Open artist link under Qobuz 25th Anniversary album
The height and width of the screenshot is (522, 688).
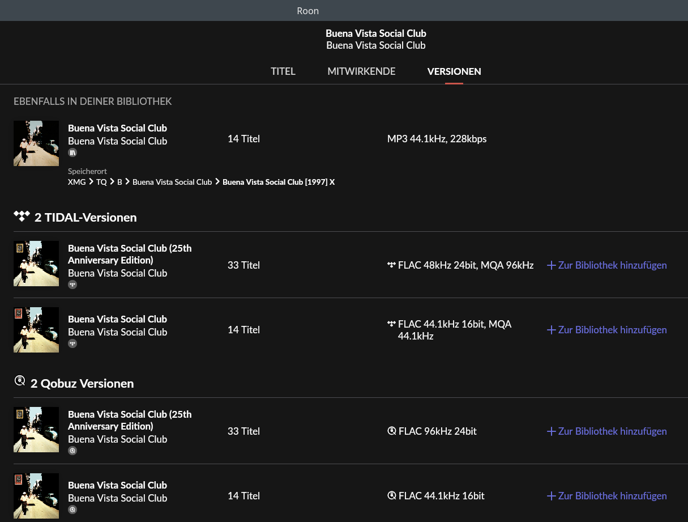point(117,439)
